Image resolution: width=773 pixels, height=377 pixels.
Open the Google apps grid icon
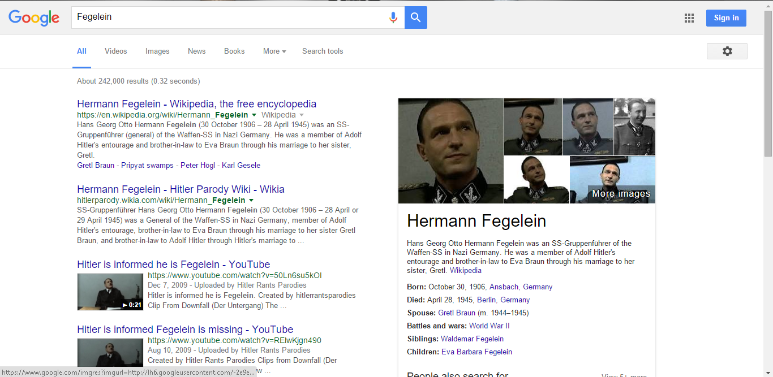(689, 18)
